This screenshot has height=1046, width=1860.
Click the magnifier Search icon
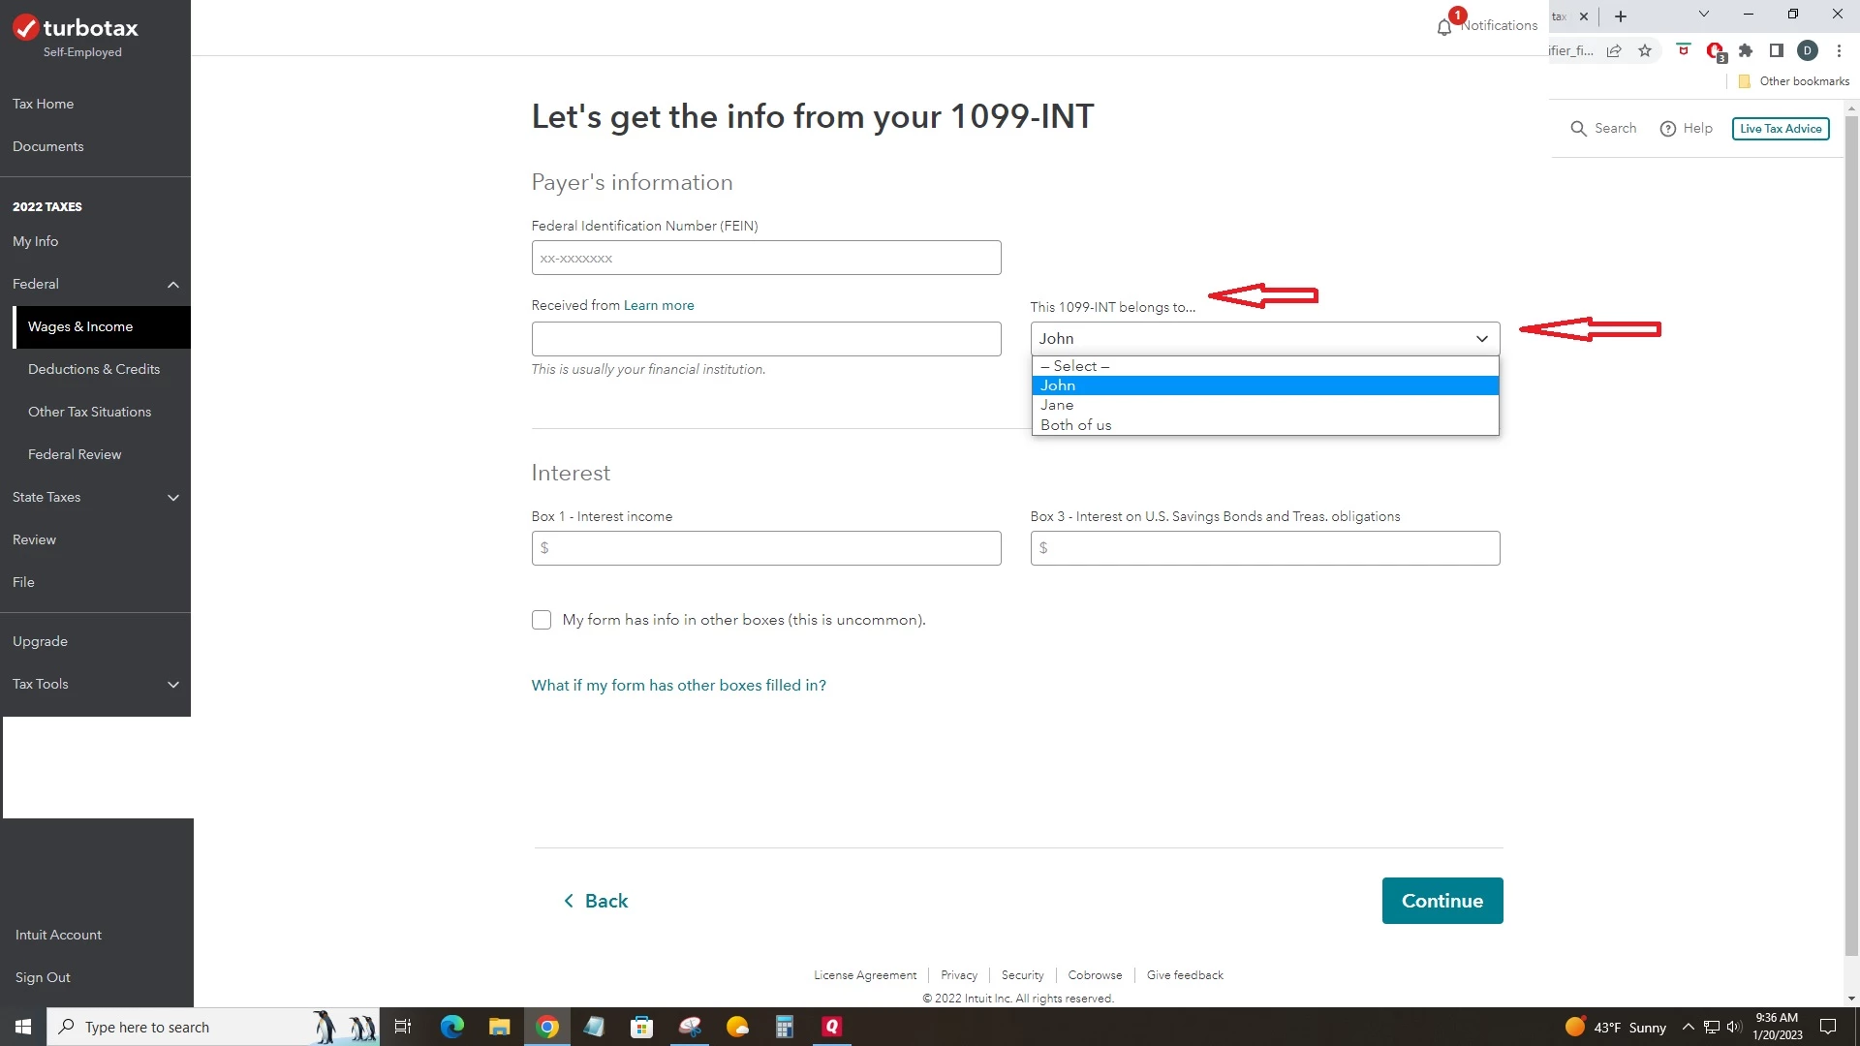click(x=1578, y=128)
